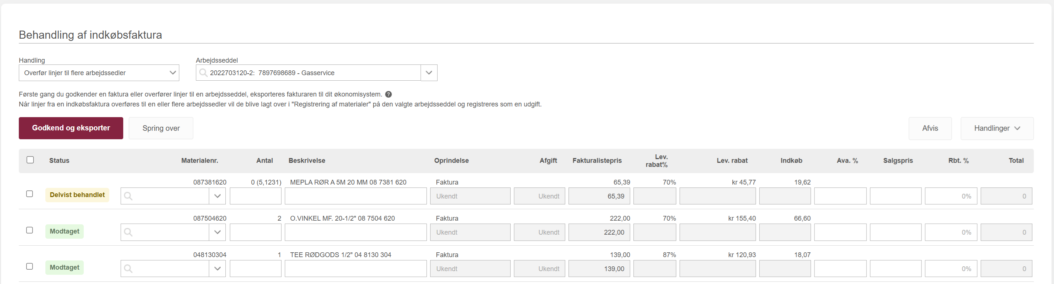Click Antal input in TEE RØDGODS row
Image resolution: width=1054 pixels, height=284 pixels.
pos(256,269)
